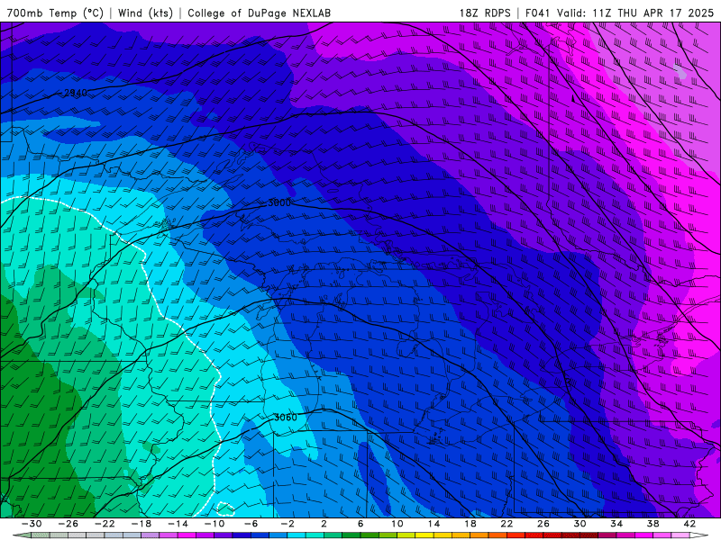Click the 38 colorbar tick label
The height and width of the screenshot is (540, 721).
pyautogui.click(x=653, y=524)
